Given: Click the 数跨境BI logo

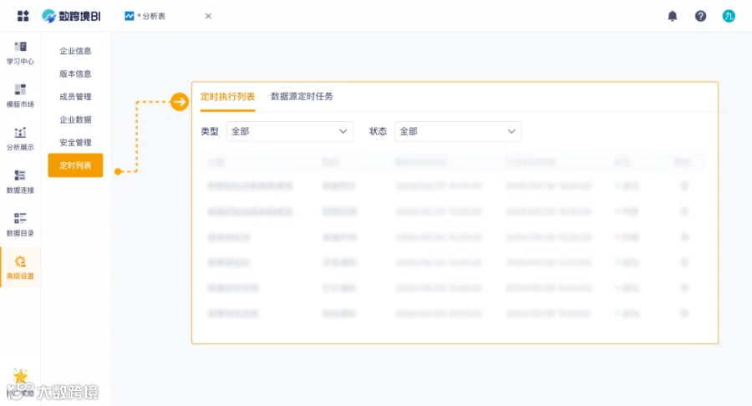Looking at the screenshot, I should 72,16.
